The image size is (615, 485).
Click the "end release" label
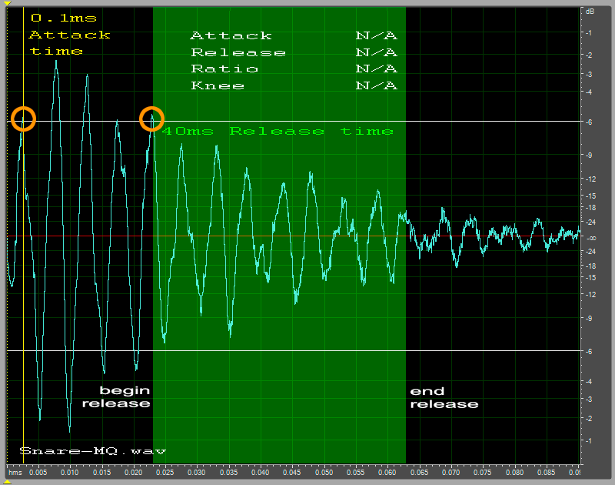[444, 397]
